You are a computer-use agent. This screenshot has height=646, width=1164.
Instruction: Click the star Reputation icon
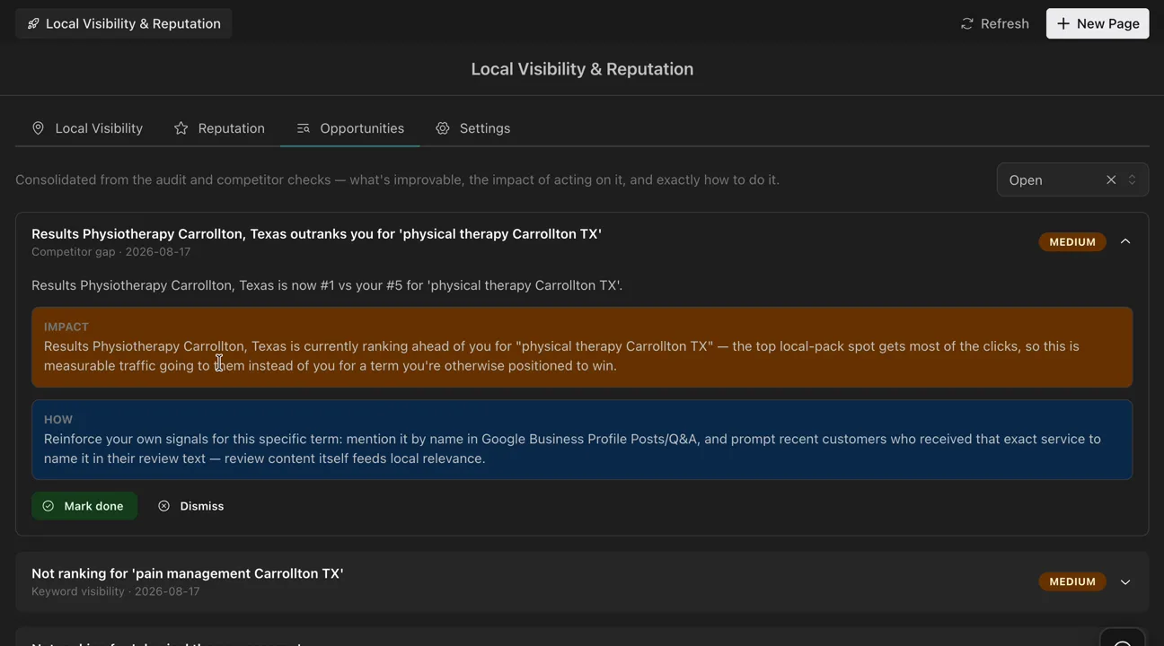[x=181, y=128]
